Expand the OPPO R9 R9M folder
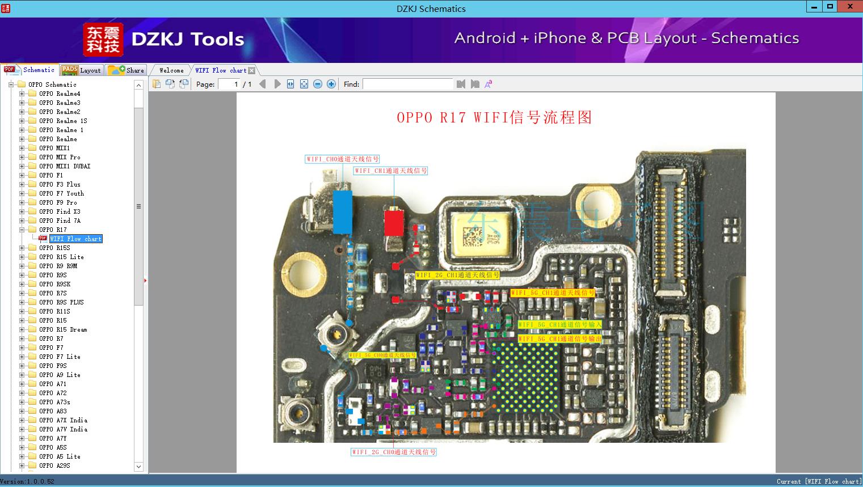Screen dimensions: 863x487 (22, 266)
